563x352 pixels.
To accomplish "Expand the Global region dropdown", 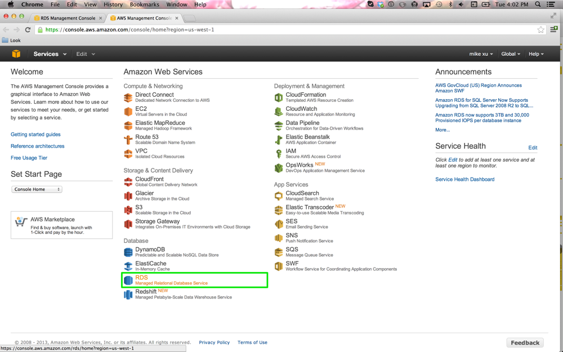I will pyautogui.click(x=511, y=54).
